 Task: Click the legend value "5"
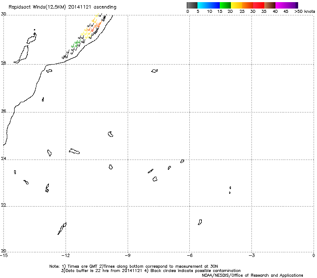198,12
